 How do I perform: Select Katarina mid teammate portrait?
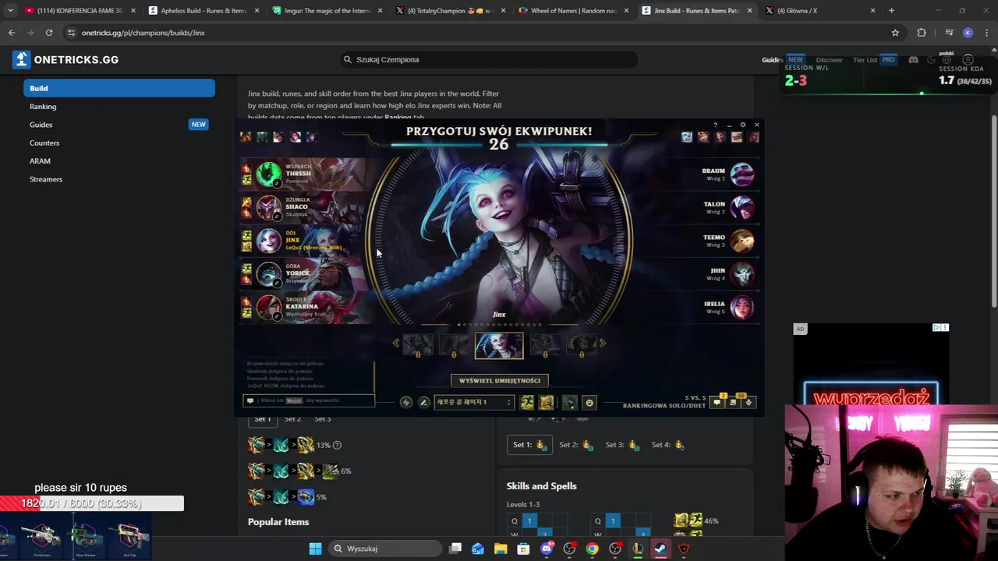pyautogui.click(x=268, y=308)
